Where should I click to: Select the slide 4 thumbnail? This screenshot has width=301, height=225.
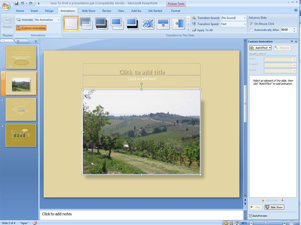21,136
